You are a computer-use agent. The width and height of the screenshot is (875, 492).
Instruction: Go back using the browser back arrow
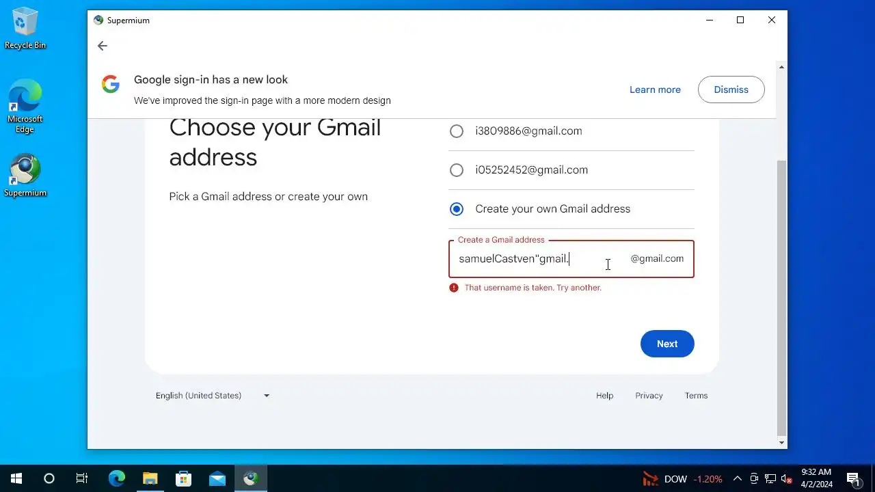tap(102, 46)
